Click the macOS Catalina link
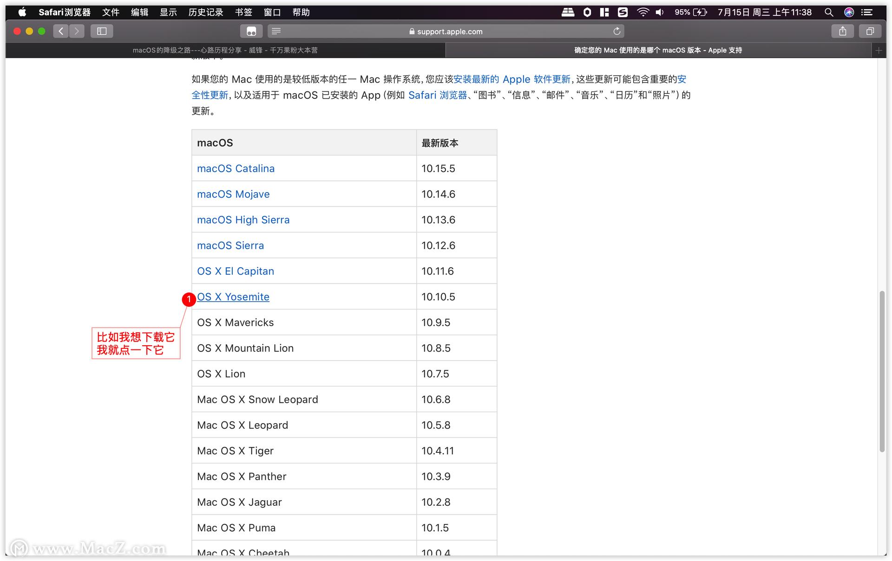892x561 pixels. (x=236, y=168)
